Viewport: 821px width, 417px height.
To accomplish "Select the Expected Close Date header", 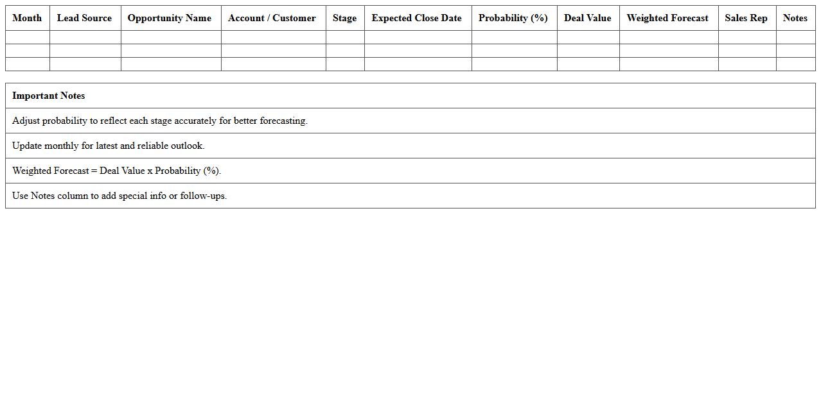I will 416,18.
